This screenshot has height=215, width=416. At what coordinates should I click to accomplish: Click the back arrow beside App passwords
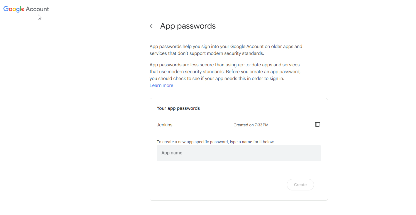[152, 26]
